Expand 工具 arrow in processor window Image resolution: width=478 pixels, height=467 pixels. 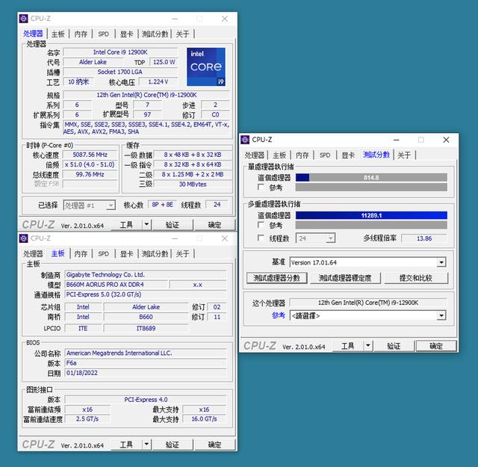[146, 225]
